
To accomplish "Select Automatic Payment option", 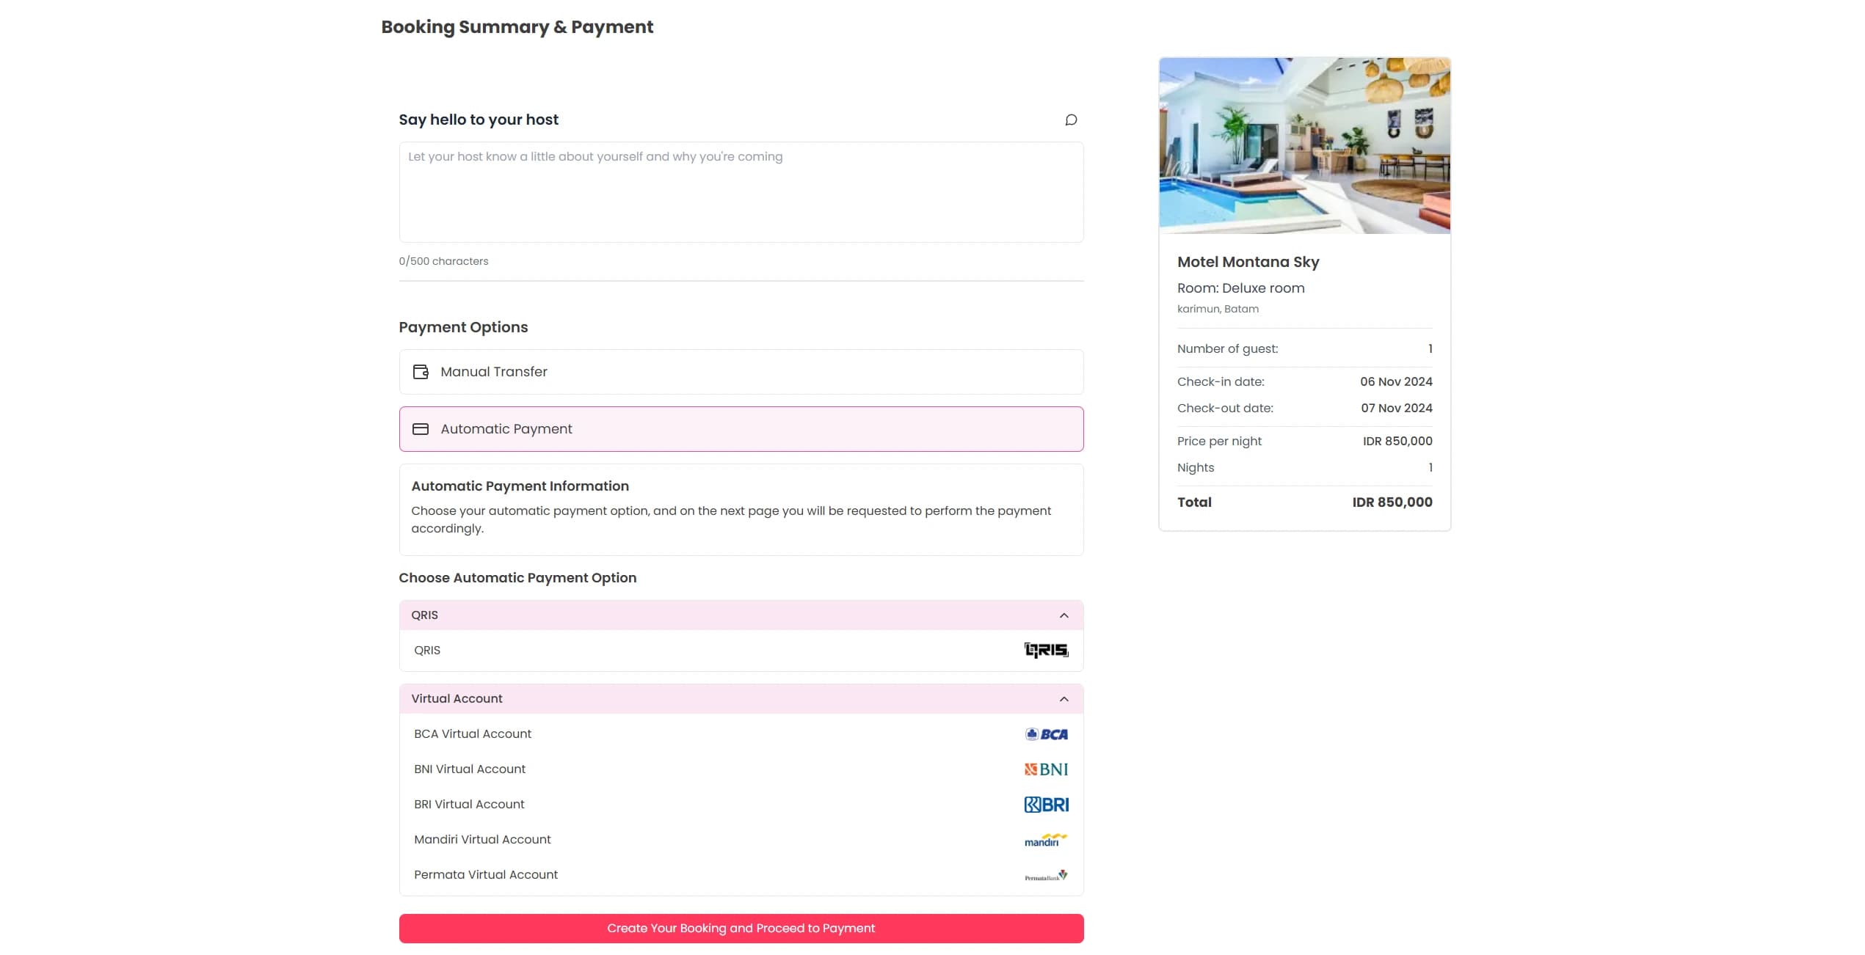I will [741, 429].
